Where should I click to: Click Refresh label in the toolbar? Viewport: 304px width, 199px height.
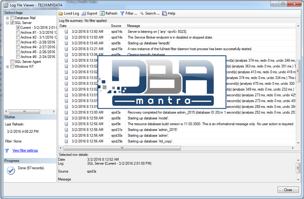point(111,13)
